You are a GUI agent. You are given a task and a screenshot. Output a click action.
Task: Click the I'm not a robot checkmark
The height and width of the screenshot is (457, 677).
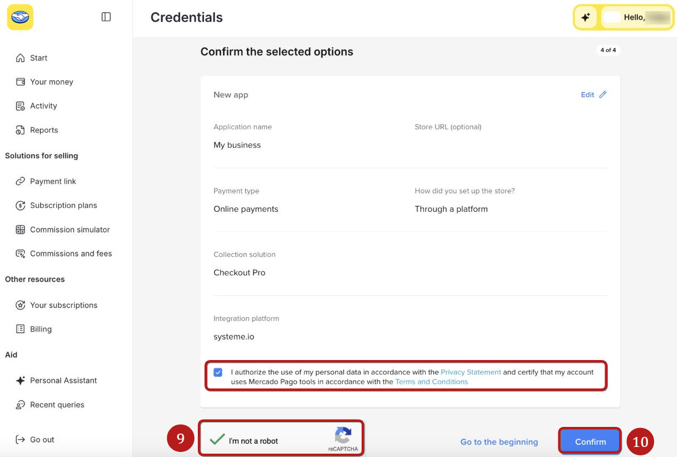(x=217, y=440)
